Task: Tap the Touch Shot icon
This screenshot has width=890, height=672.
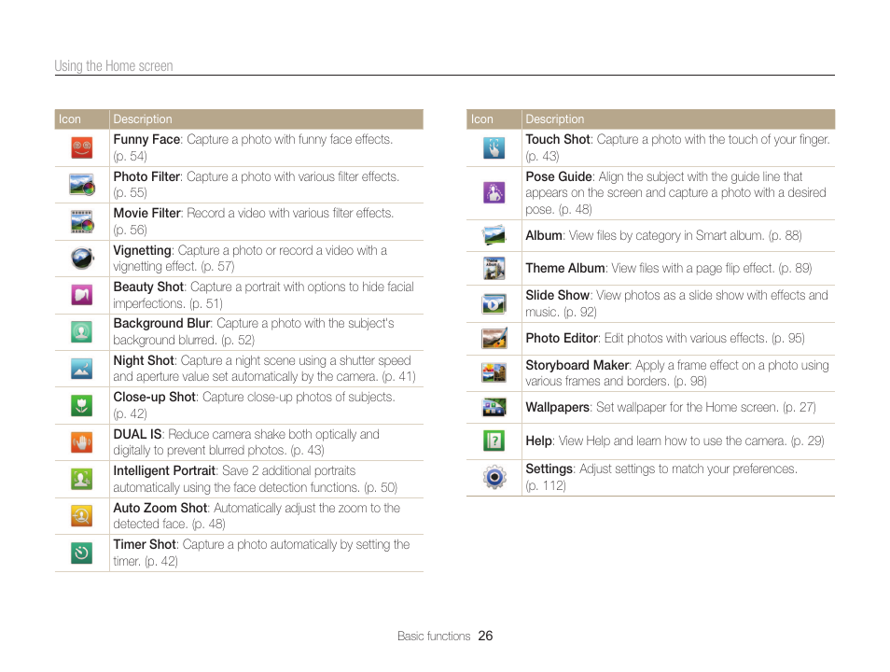Action: (x=494, y=147)
